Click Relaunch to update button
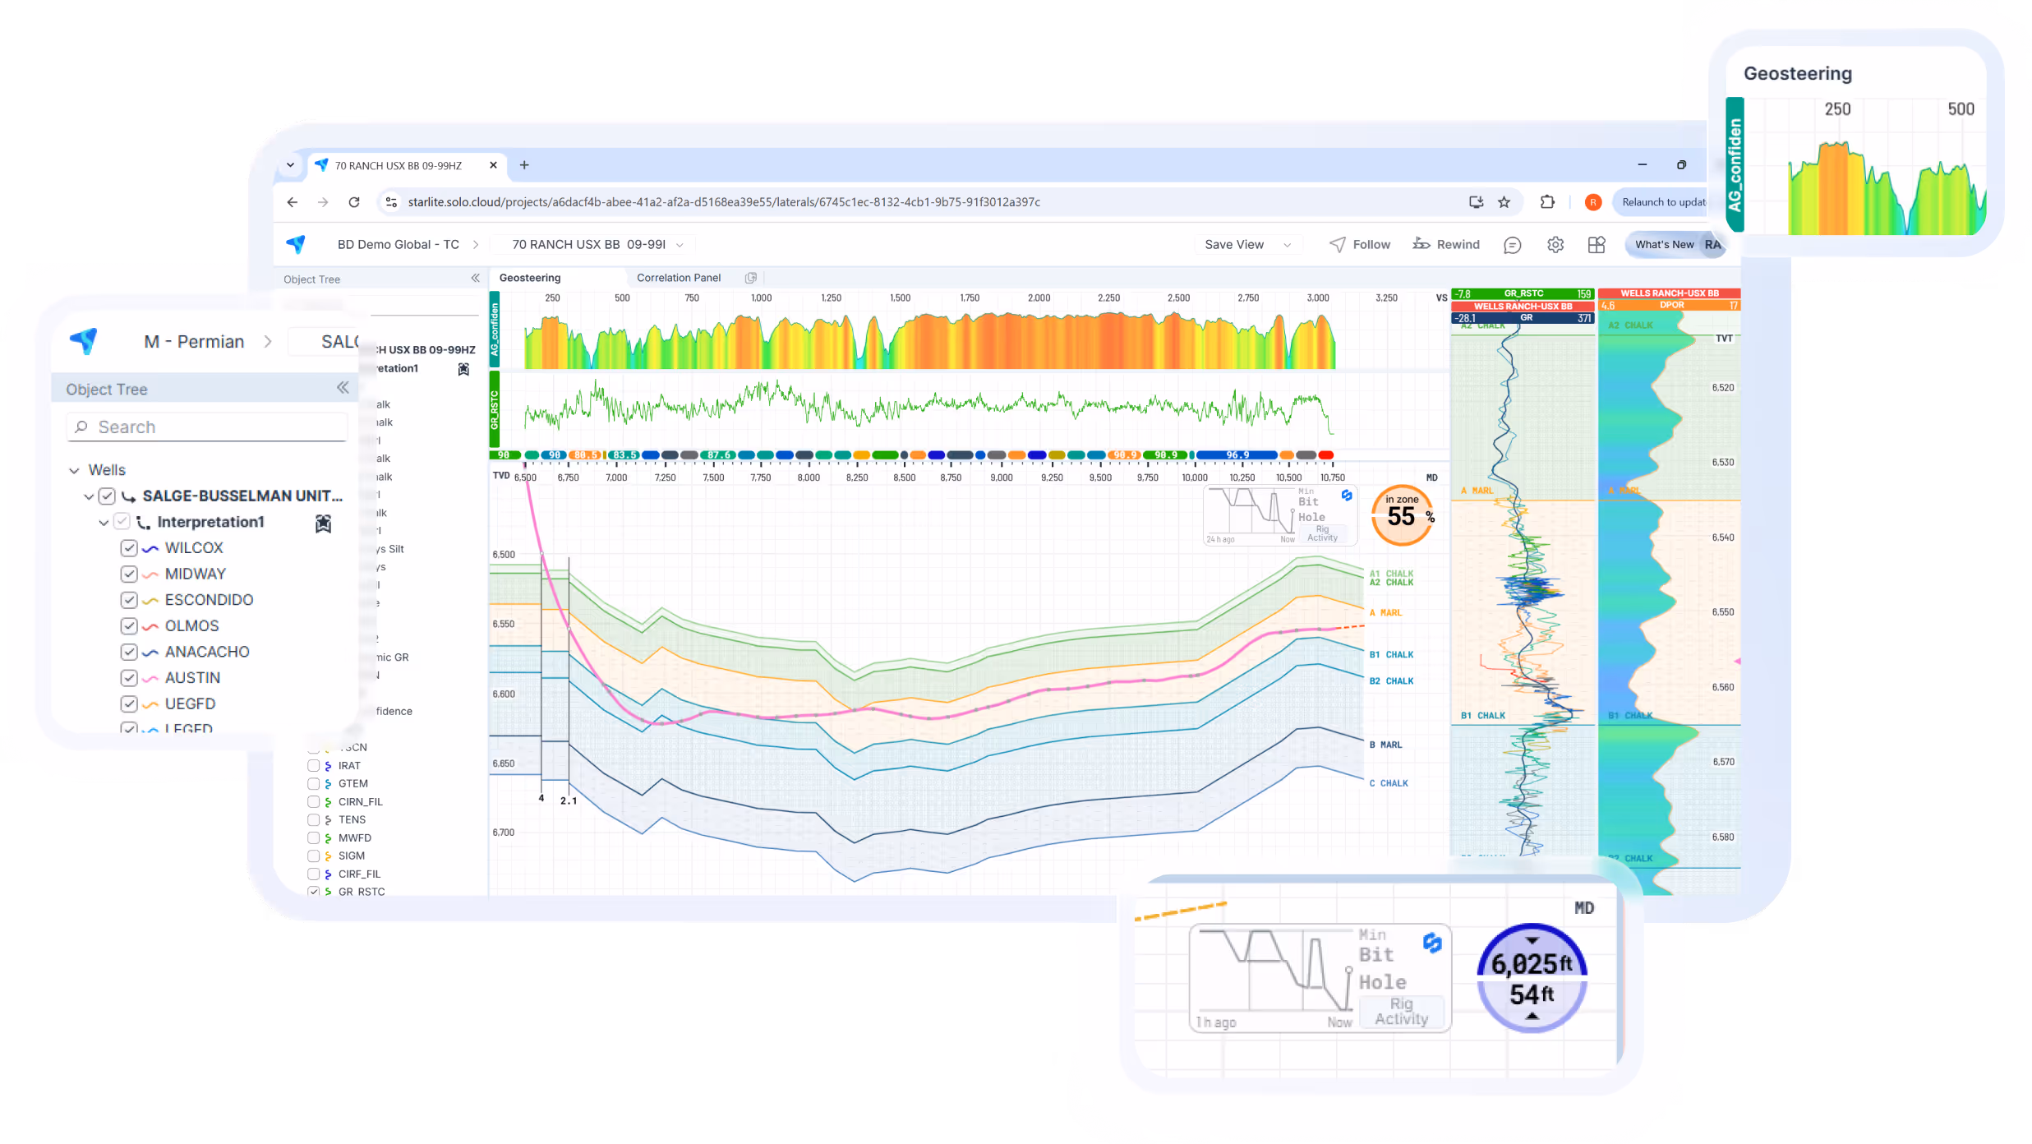 coord(1662,202)
